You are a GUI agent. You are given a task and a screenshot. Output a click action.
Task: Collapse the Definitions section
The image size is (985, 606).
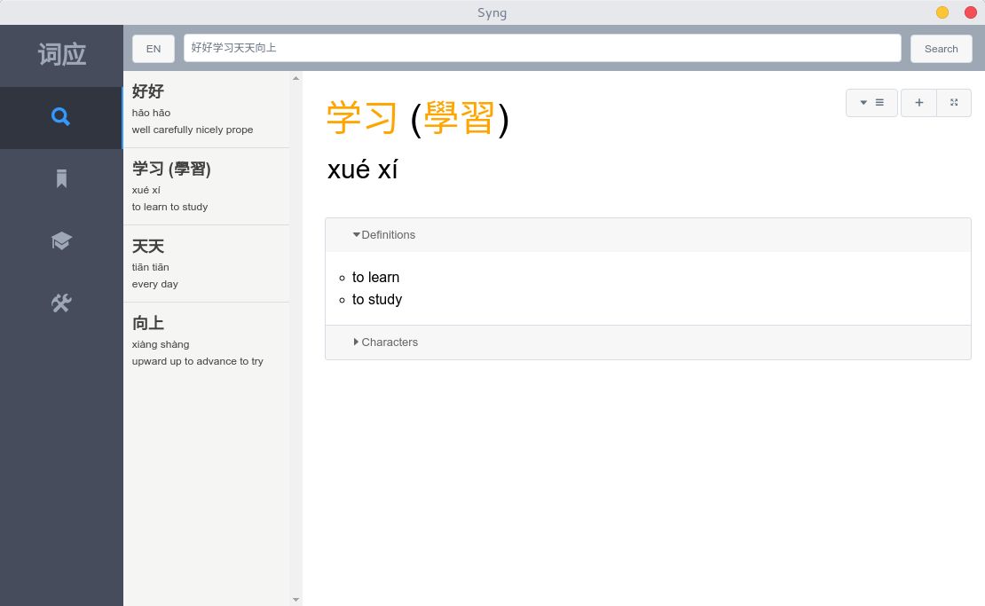click(x=384, y=235)
